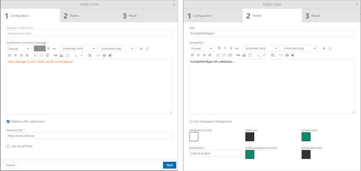
Task: Insert hyperlink in Theme Description editor
Action: (238, 55)
